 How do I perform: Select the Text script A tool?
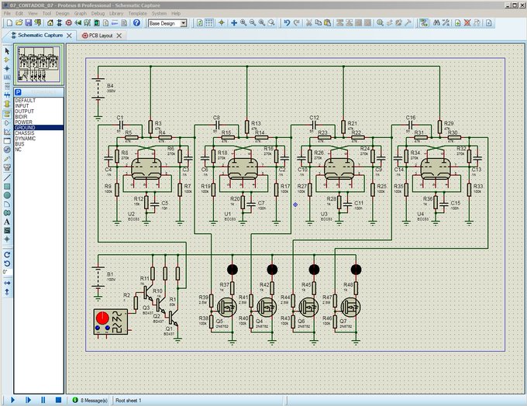coord(7,222)
